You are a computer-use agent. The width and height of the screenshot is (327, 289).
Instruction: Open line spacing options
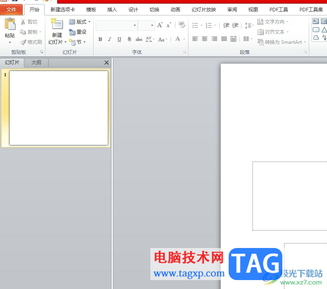tap(249, 25)
